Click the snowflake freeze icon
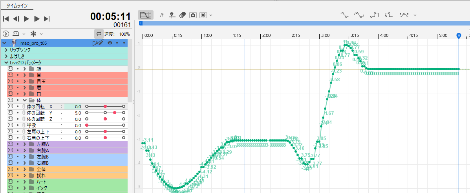470x193 pixels. point(33,34)
